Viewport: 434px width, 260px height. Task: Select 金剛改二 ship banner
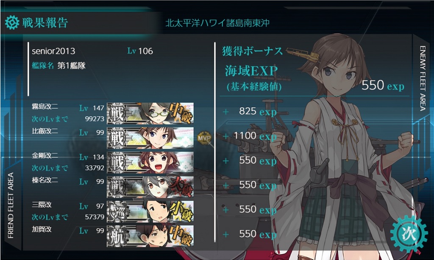(x=150, y=162)
